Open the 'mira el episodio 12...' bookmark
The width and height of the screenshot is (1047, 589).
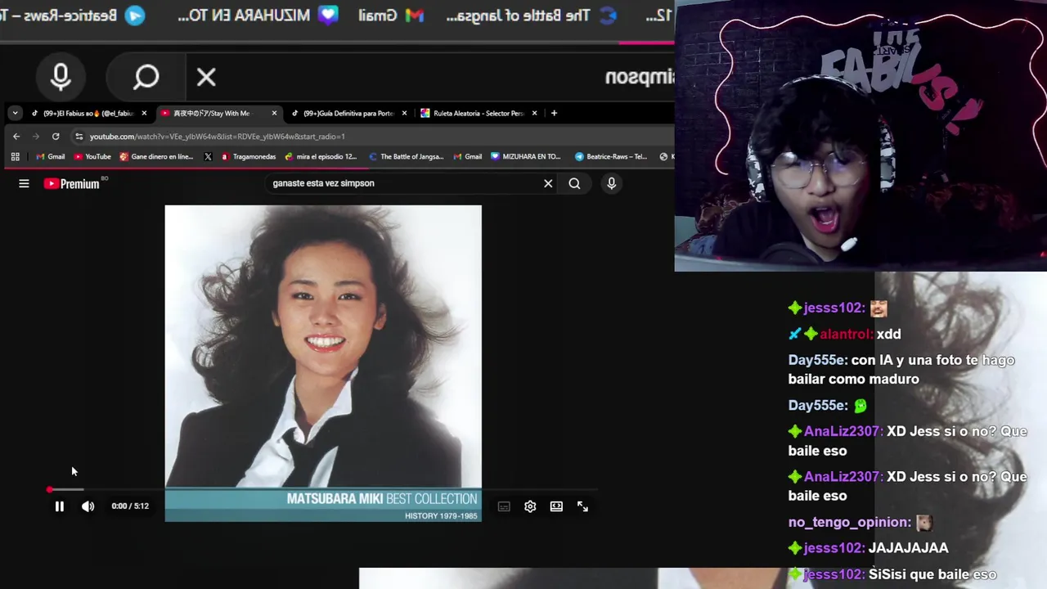(x=321, y=157)
